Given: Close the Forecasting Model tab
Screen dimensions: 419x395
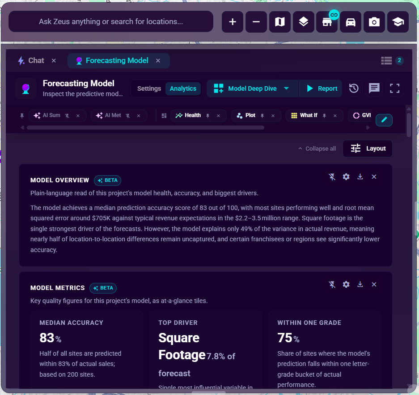Looking at the screenshot, I should [158, 61].
